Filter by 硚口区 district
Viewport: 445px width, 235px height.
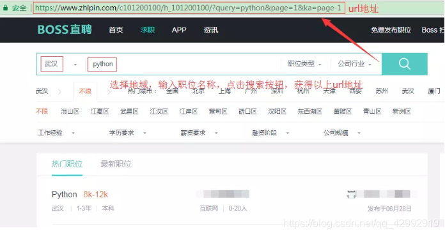247,111
